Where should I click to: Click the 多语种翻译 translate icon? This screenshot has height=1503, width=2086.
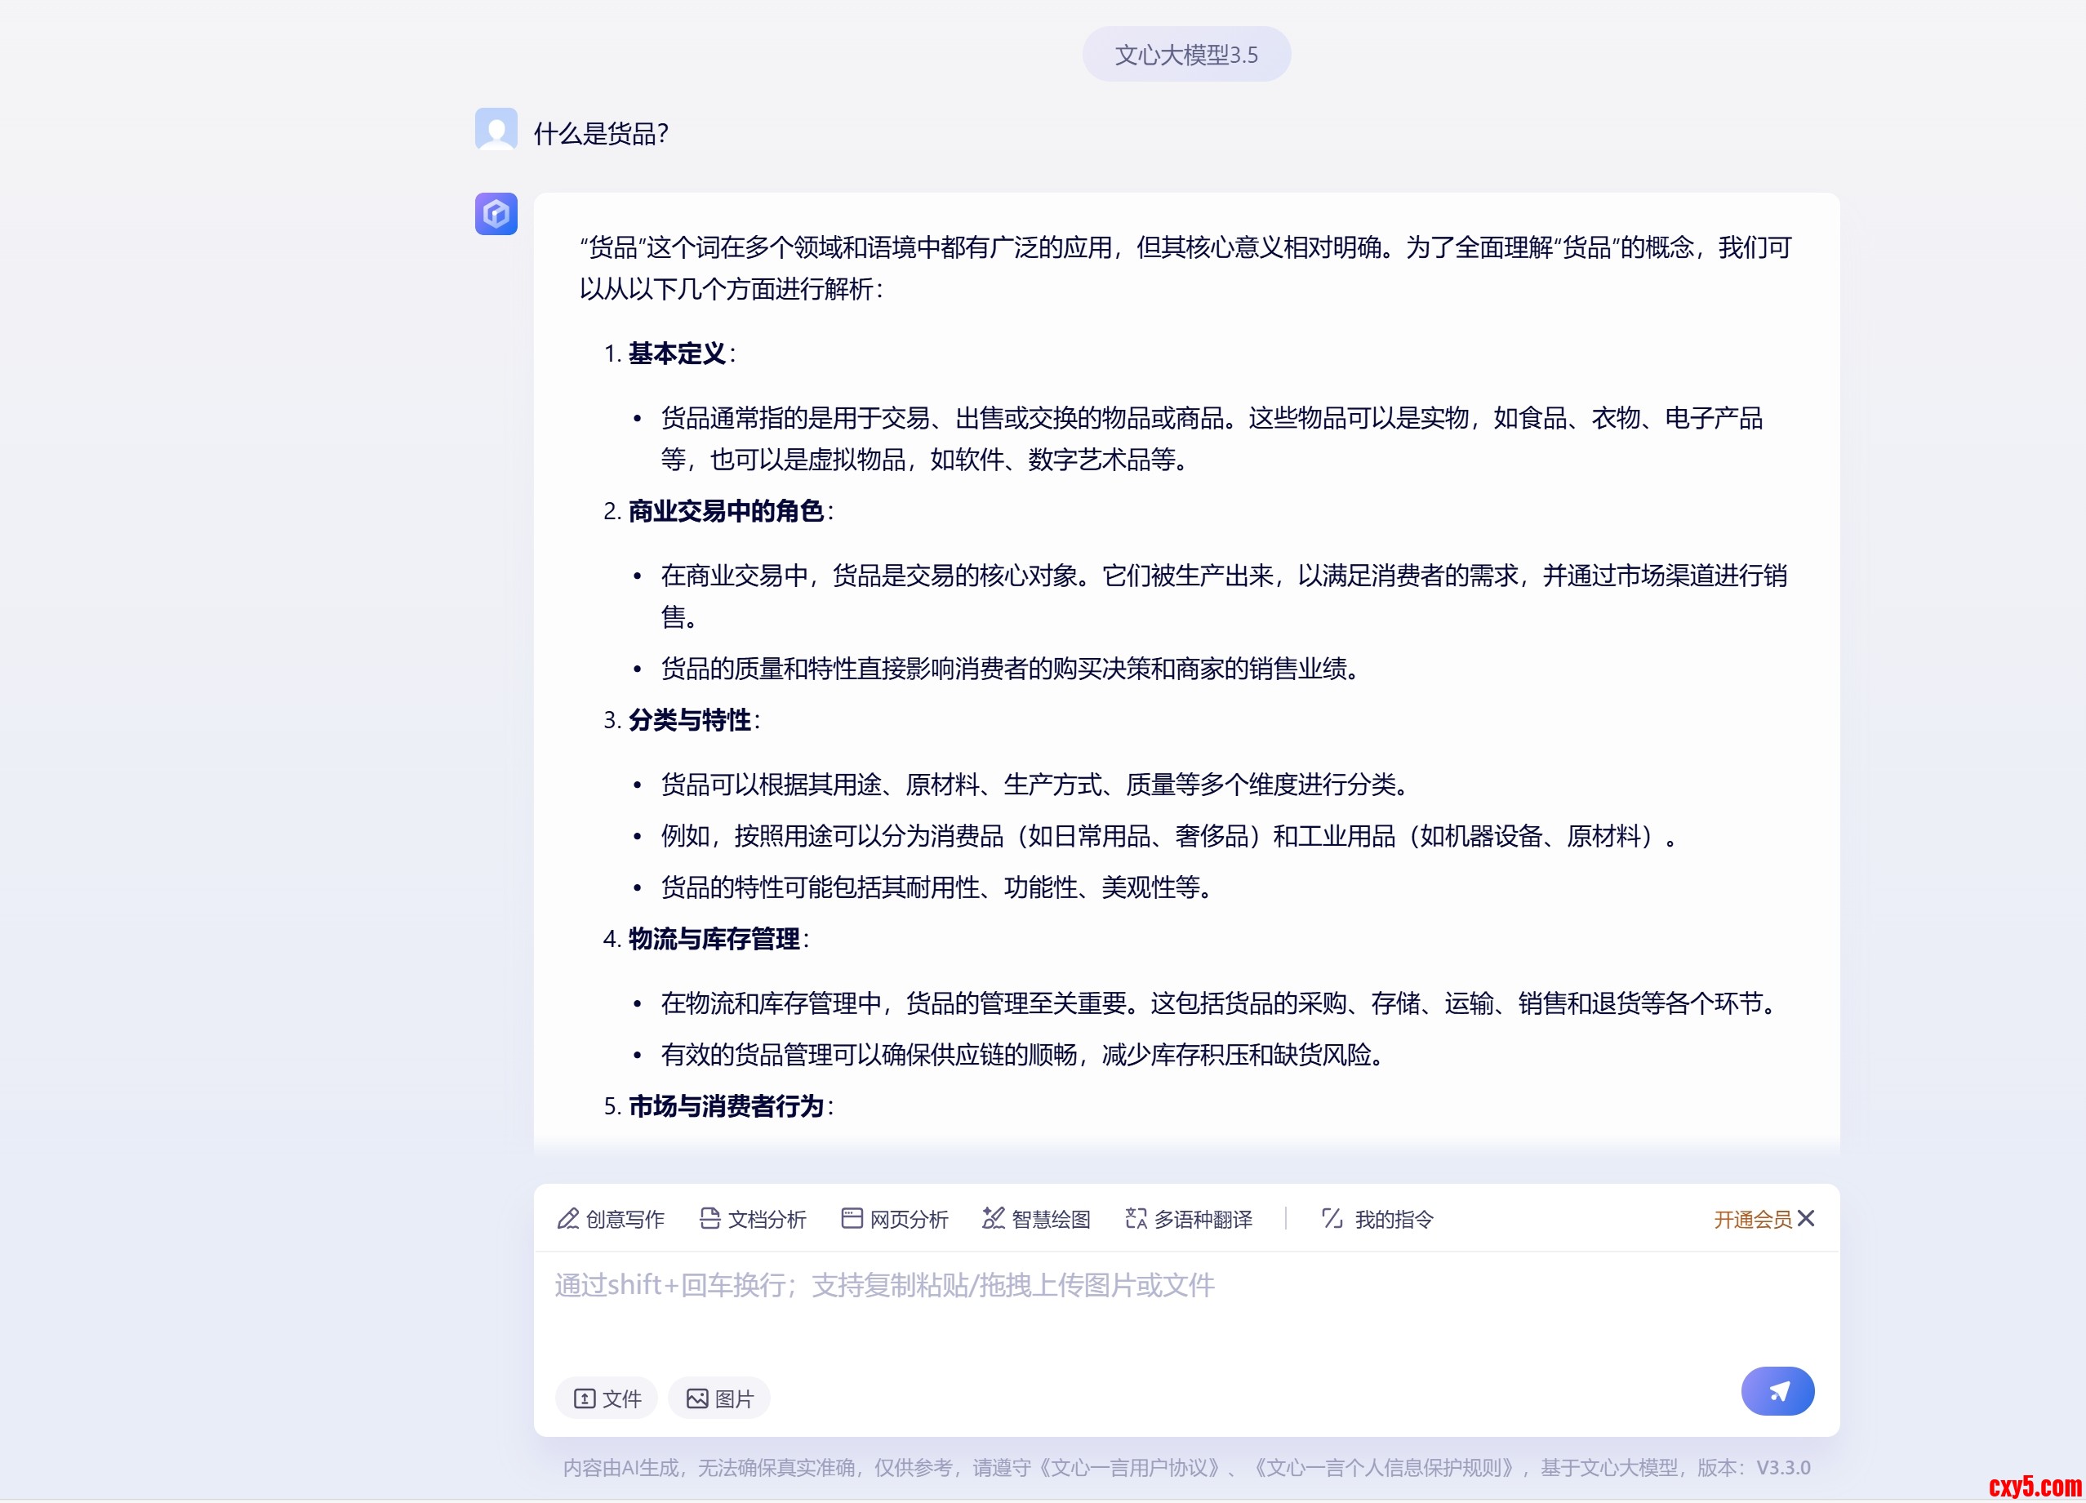(x=1135, y=1218)
